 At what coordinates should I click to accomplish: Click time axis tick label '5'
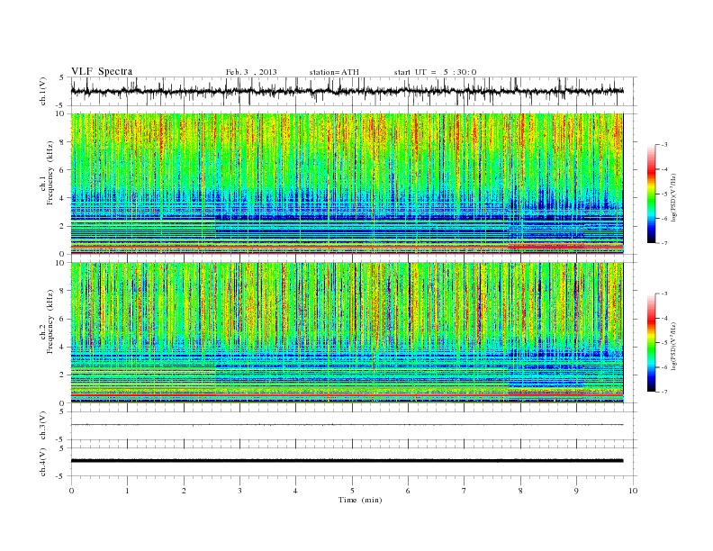(x=352, y=491)
